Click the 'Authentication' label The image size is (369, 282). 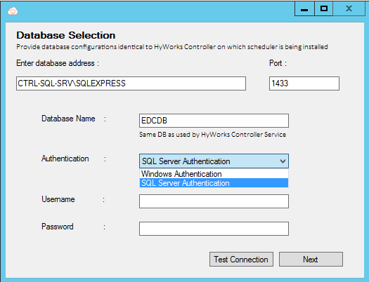65,159
